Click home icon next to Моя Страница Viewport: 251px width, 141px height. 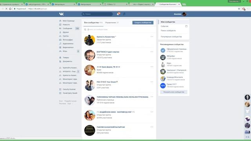click(60, 21)
